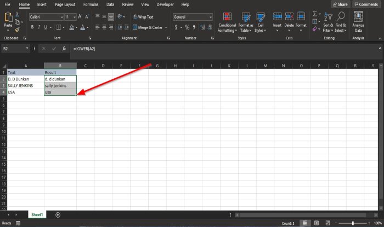The image size is (384, 227).
Task: Switch to the Page Layout tab
Action: (65, 4)
